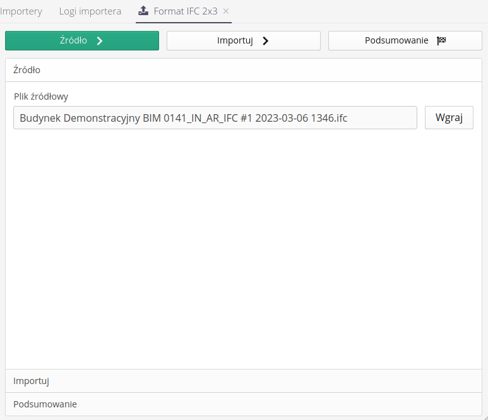Screen dimensions: 488x420
Task: Close the Format IFC 2x3 tab
Action: coord(226,11)
